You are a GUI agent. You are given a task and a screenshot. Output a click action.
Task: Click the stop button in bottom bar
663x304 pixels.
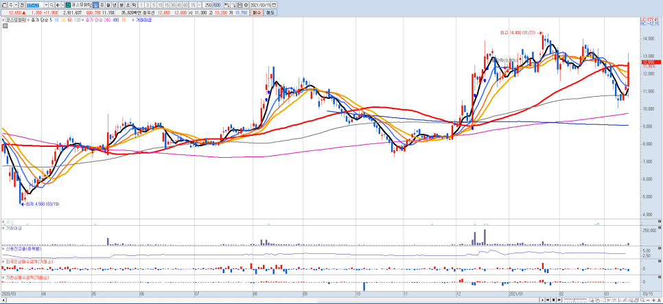click(553, 300)
